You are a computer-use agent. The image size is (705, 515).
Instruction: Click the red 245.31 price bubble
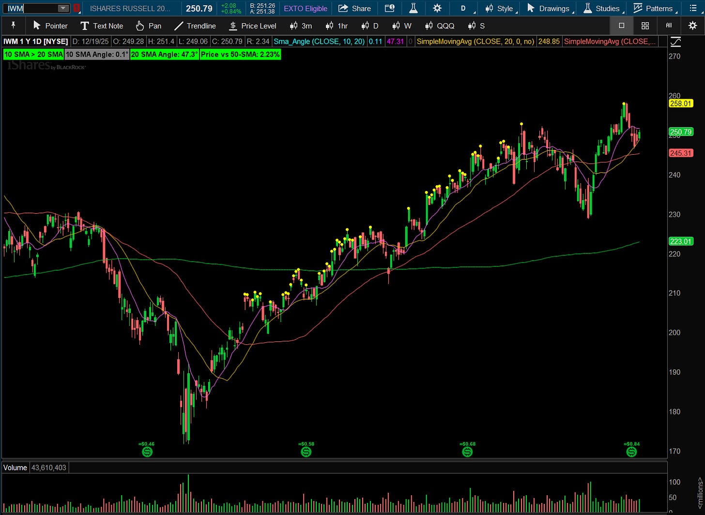[681, 153]
